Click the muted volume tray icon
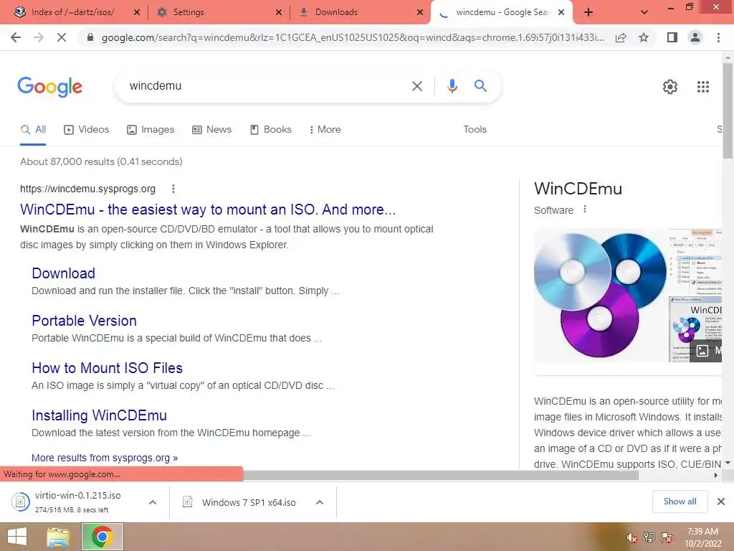Screen dimensions: 734x551 coord(631,537)
